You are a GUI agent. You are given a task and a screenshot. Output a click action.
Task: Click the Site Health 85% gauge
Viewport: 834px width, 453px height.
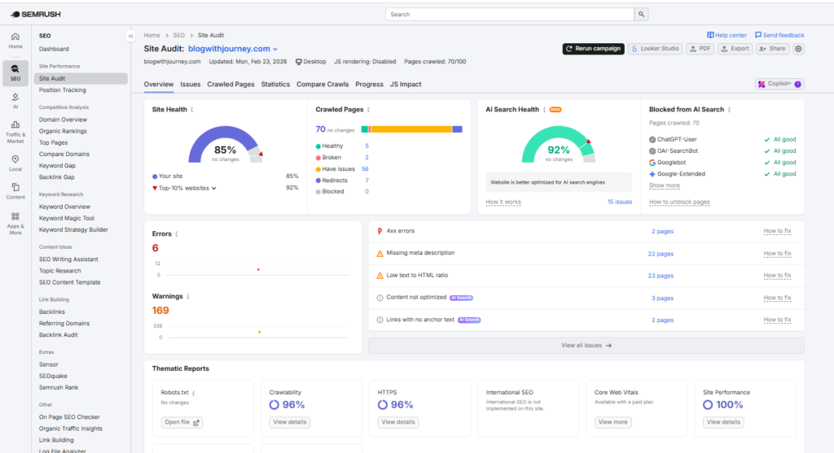point(226,145)
